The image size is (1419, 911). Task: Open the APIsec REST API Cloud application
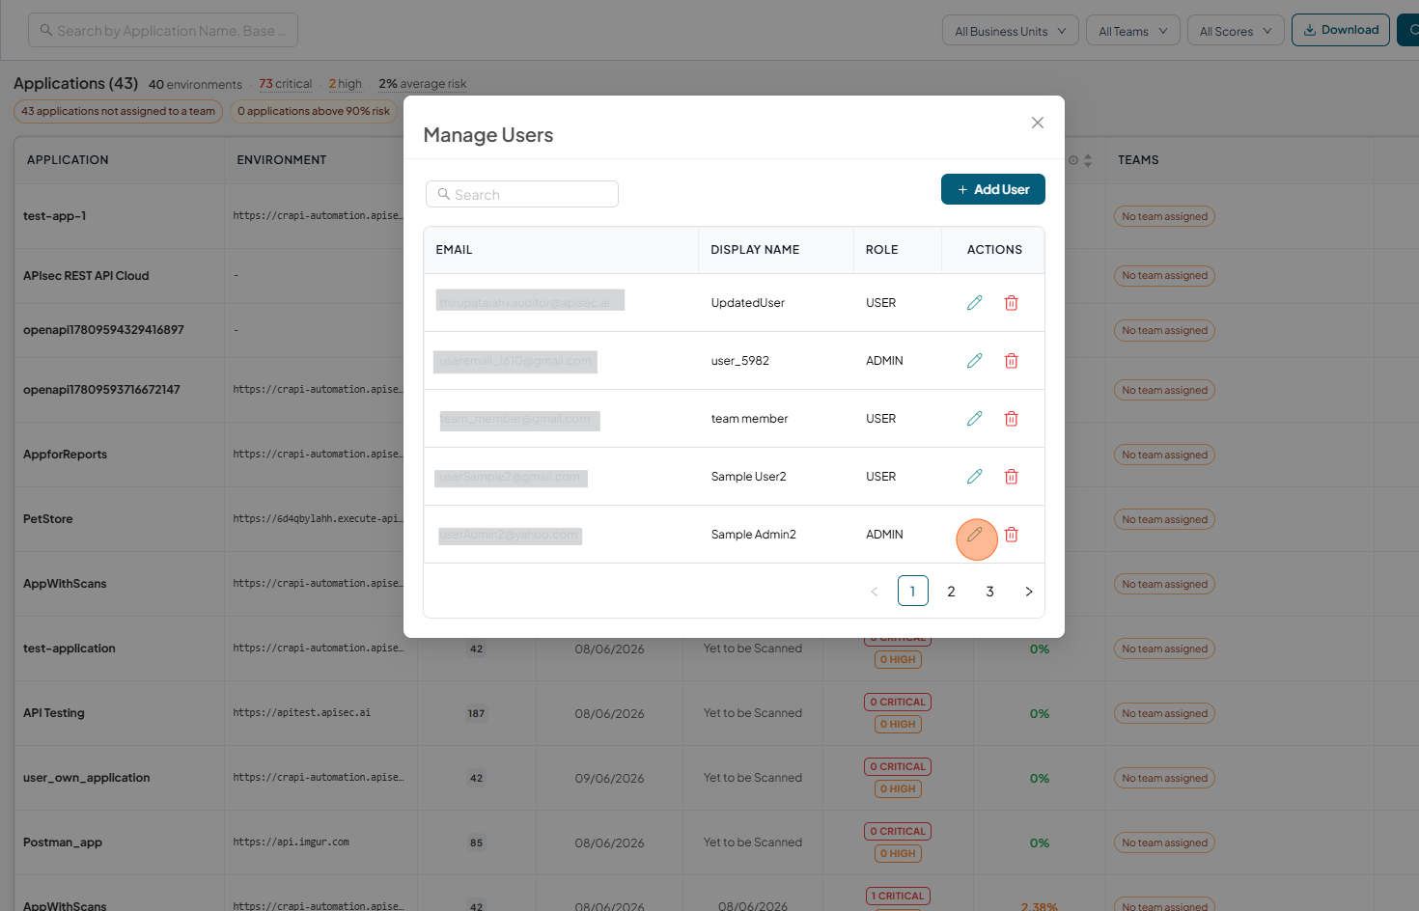coord(86,276)
